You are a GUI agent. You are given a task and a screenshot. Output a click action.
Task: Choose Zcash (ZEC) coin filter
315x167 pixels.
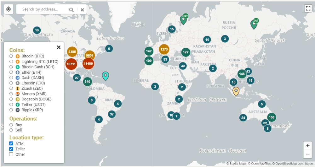[x=11, y=88]
